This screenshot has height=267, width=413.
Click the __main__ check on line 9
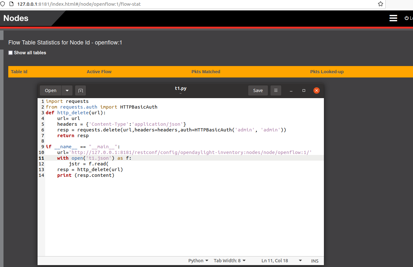pos(83,147)
